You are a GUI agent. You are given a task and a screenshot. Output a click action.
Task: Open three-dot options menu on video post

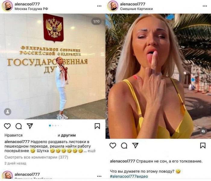(x=205, y=6)
